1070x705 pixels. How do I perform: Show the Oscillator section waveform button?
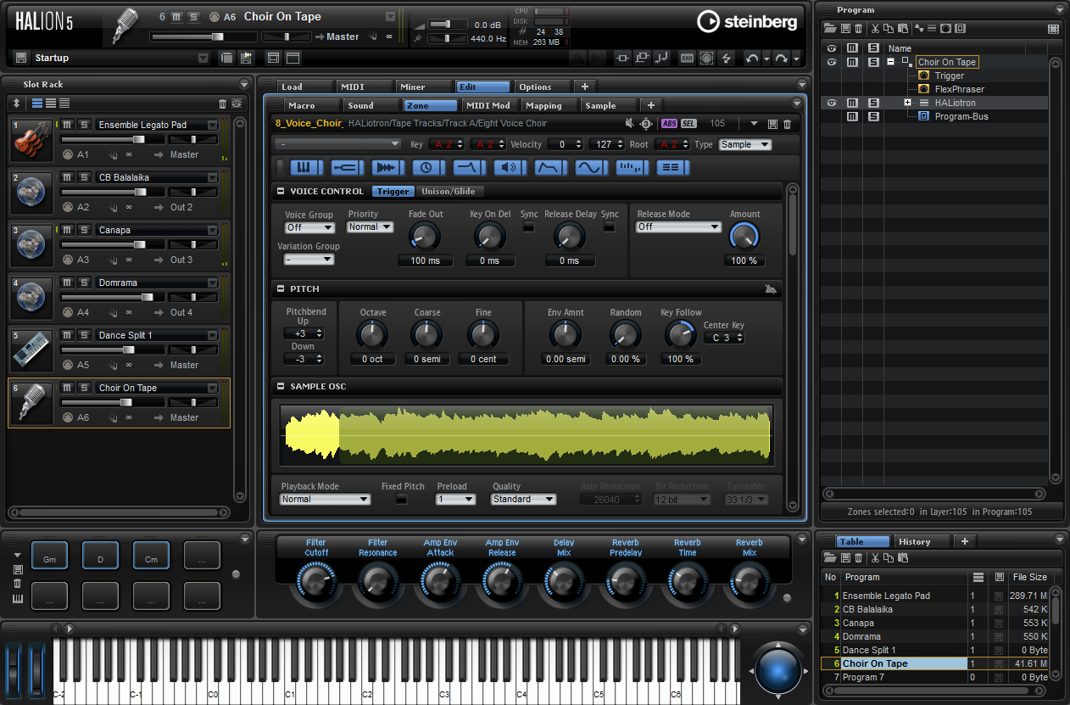tap(388, 167)
